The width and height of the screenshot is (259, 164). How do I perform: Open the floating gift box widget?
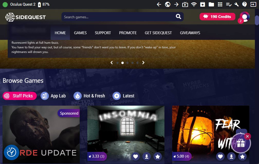[x=241, y=143]
